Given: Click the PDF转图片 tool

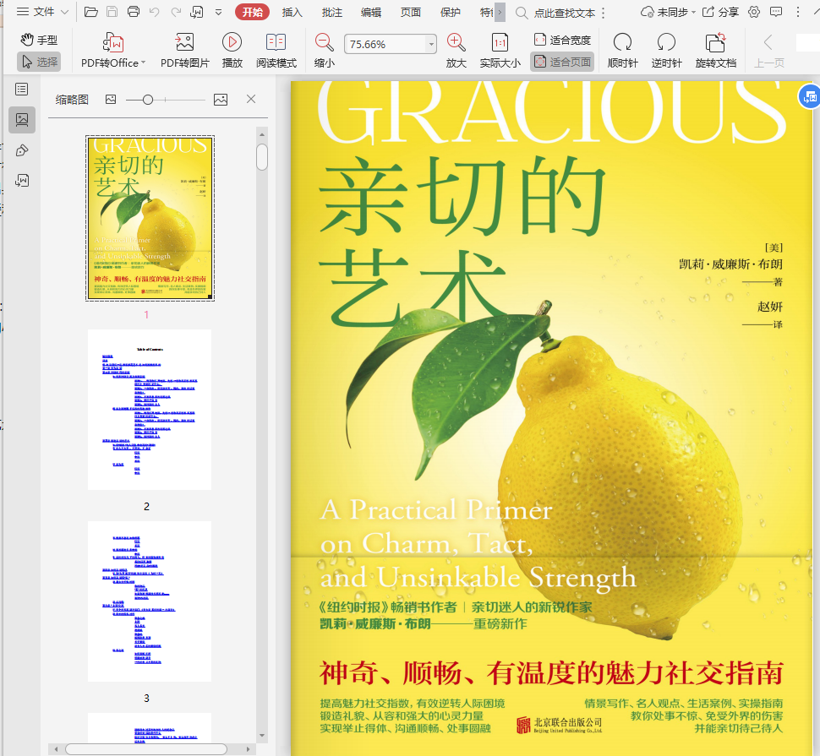Looking at the screenshot, I should pyautogui.click(x=184, y=50).
